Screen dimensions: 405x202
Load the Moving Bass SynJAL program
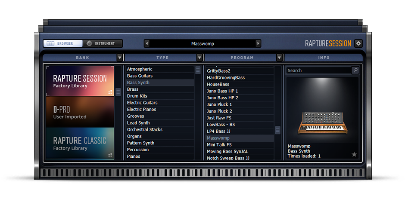(x=240, y=151)
